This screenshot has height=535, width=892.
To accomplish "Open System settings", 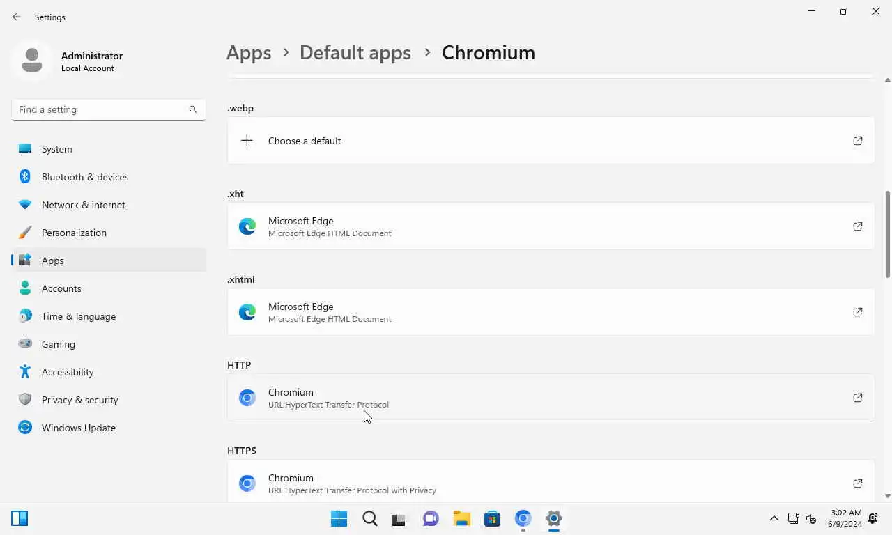I will coord(109,149).
